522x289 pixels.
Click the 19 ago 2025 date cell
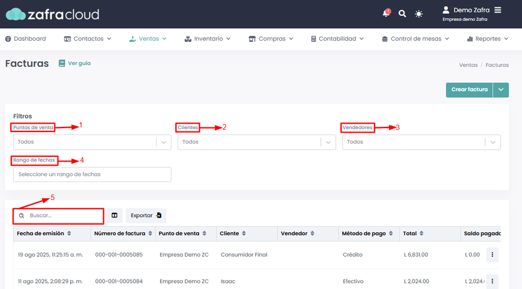pos(50,255)
